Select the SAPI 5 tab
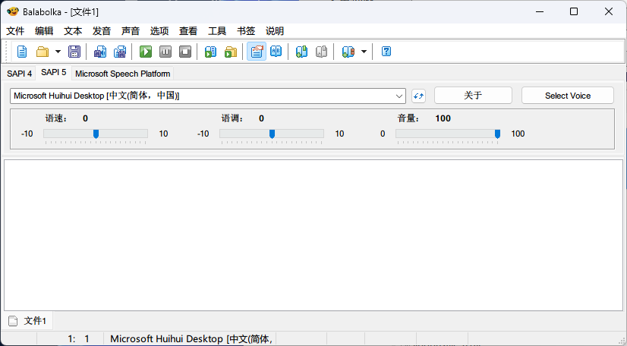The width and height of the screenshot is (627, 346). point(54,72)
